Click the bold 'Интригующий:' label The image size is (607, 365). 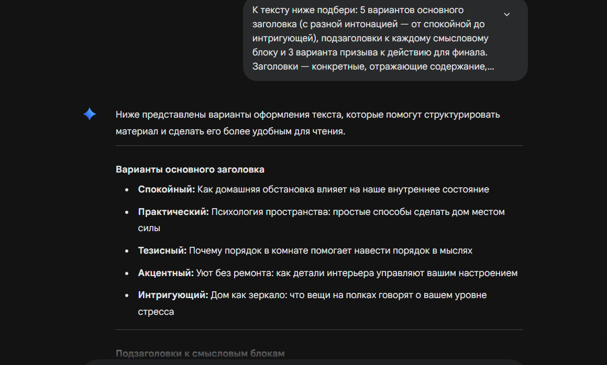pyautogui.click(x=173, y=295)
